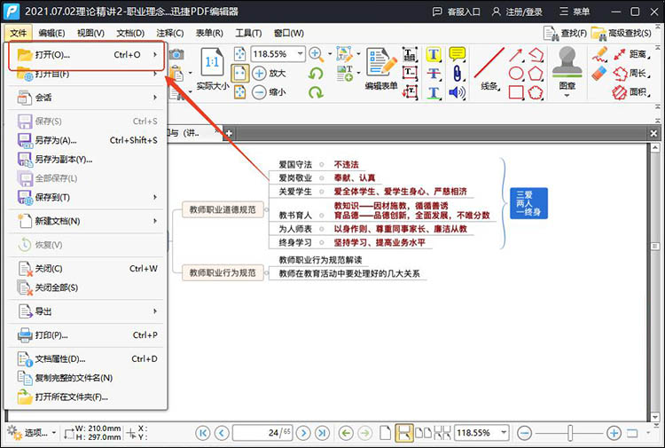Click 注册/登录 register login link
The image size is (665, 448).
pyautogui.click(x=517, y=12)
